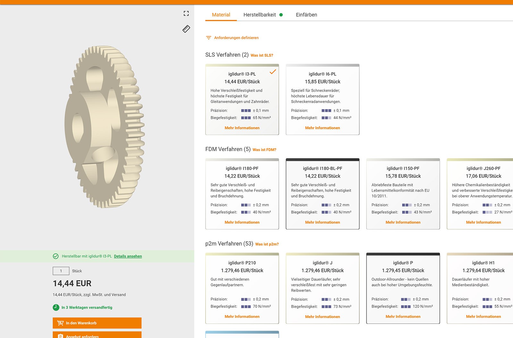Open the Einfärben tab
The width and height of the screenshot is (513, 338).
[x=307, y=15]
